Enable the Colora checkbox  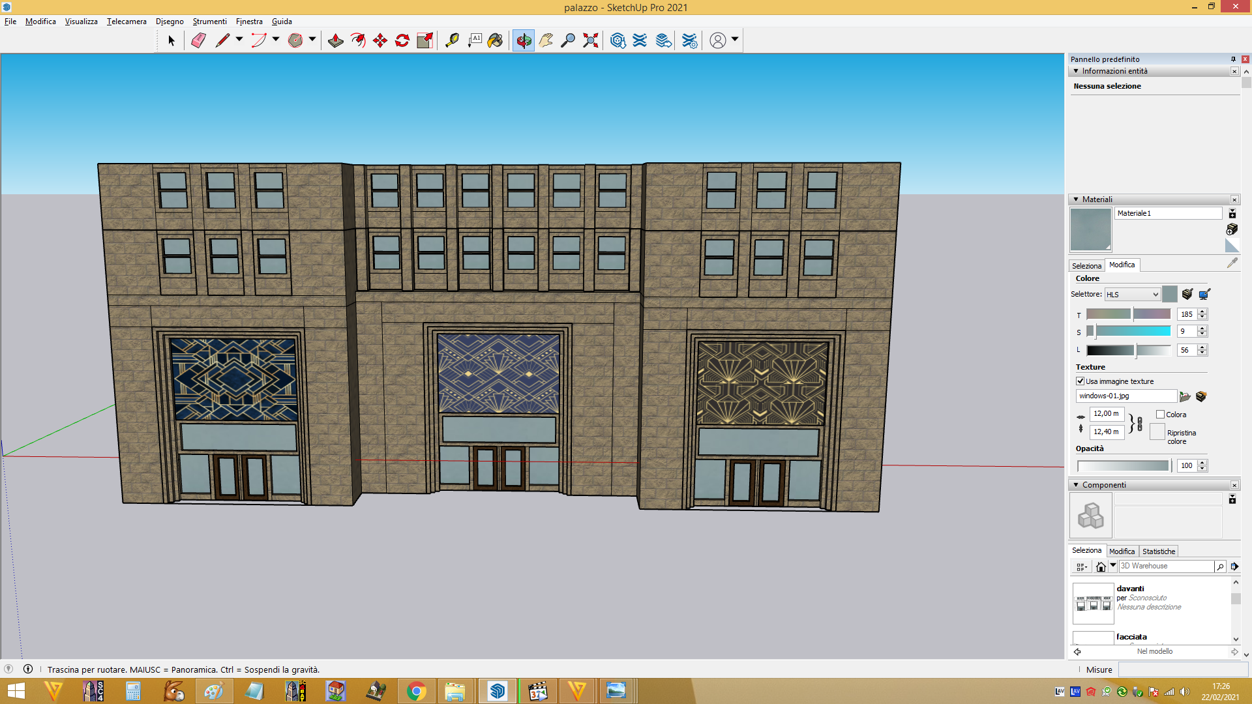[1160, 415]
